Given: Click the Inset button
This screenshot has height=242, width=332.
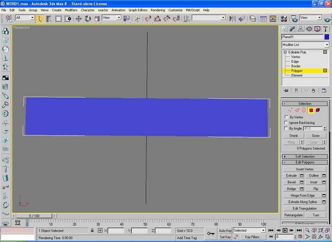Looking at the screenshot, I should click(314, 182).
